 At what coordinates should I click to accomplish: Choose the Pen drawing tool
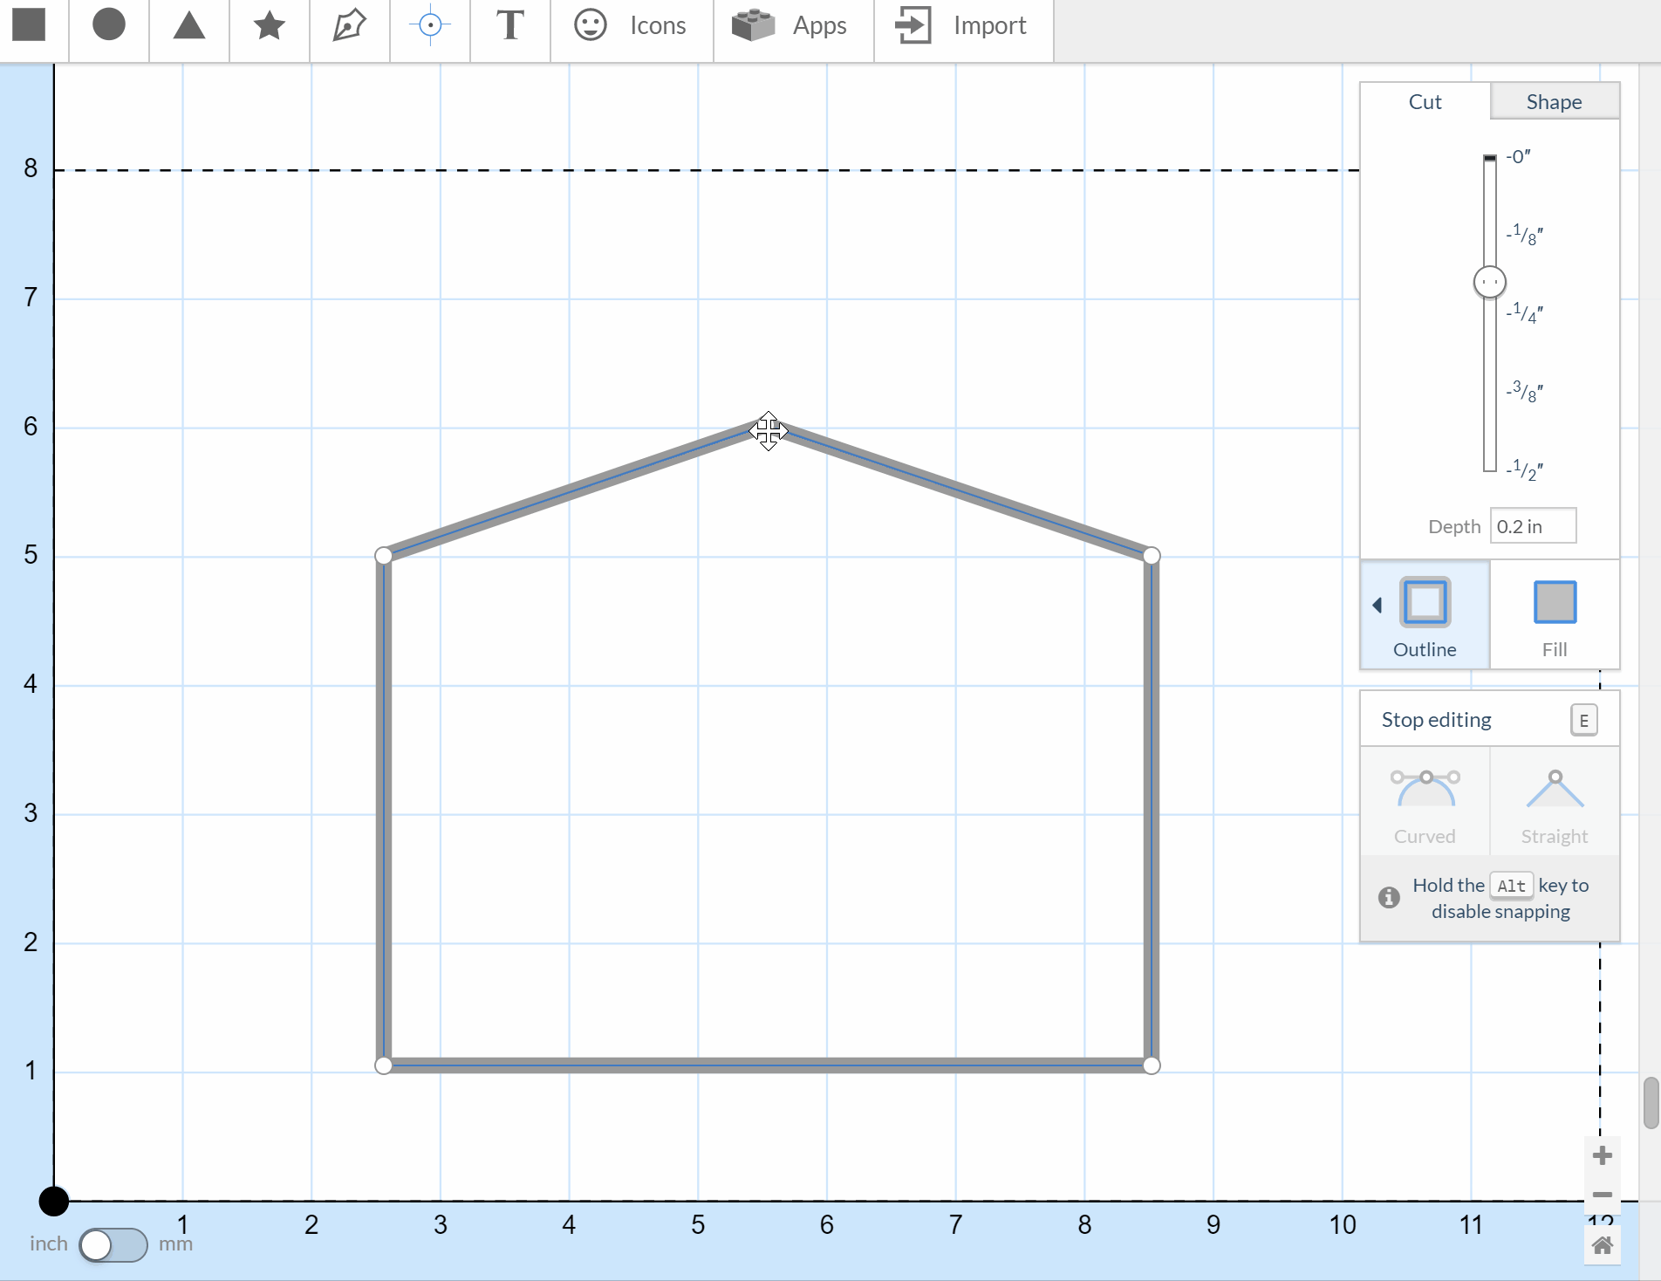[349, 25]
